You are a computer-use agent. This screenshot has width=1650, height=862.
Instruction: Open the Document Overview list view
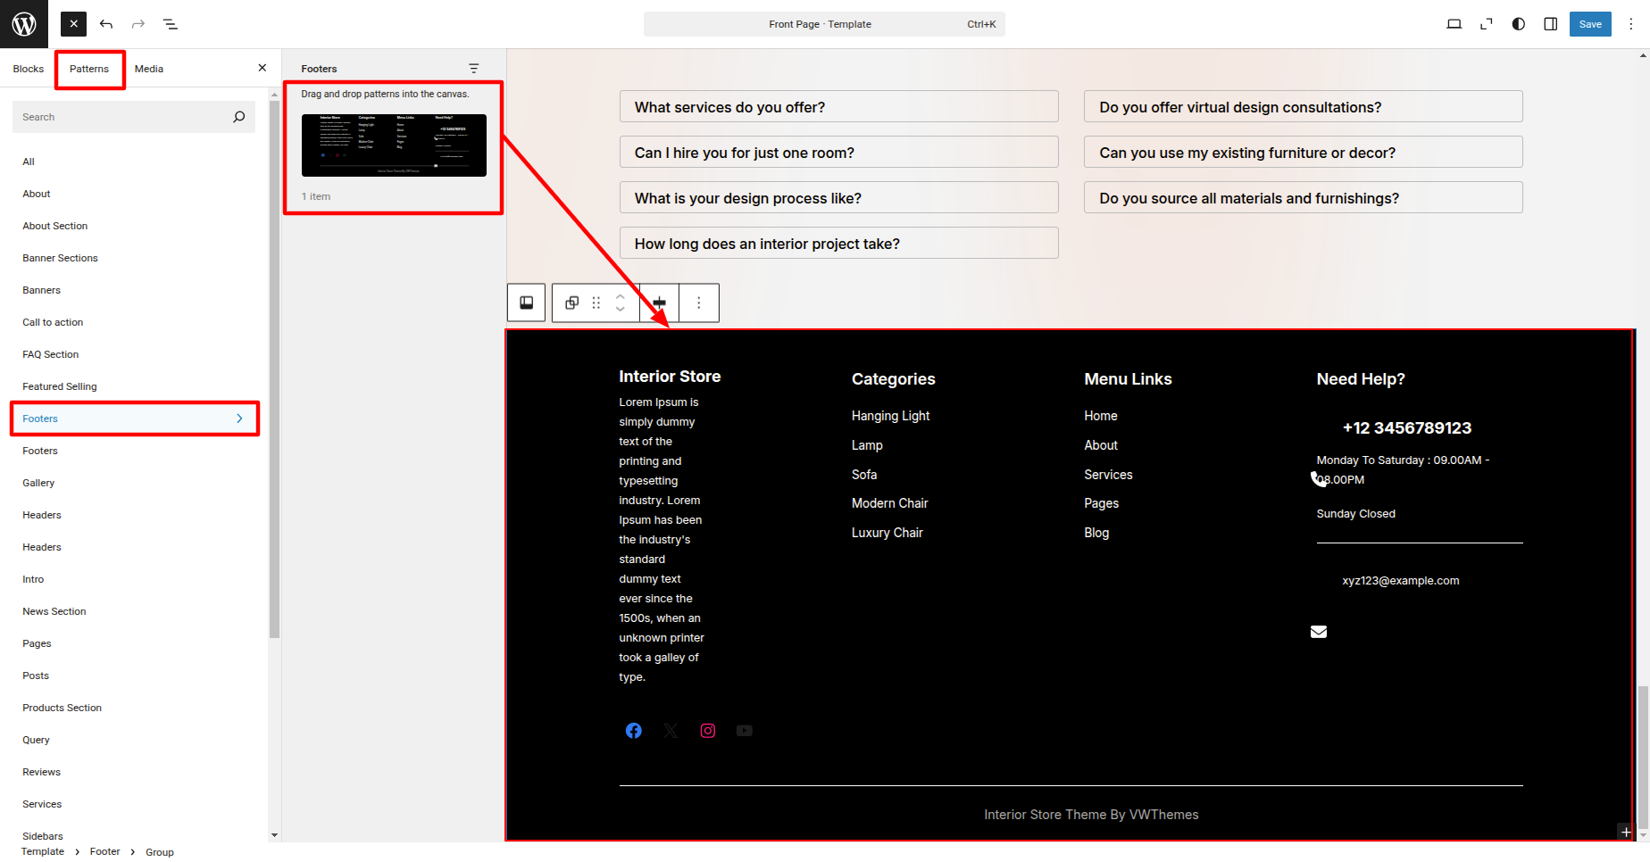(x=171, y=24)
